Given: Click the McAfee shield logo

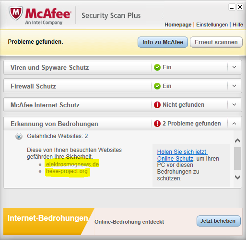Looking at the screenshot, I should pos(16,13).
